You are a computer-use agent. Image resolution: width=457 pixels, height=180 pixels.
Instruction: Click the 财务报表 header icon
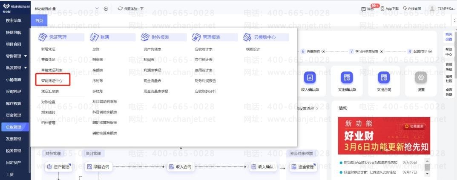click(145, 37)
